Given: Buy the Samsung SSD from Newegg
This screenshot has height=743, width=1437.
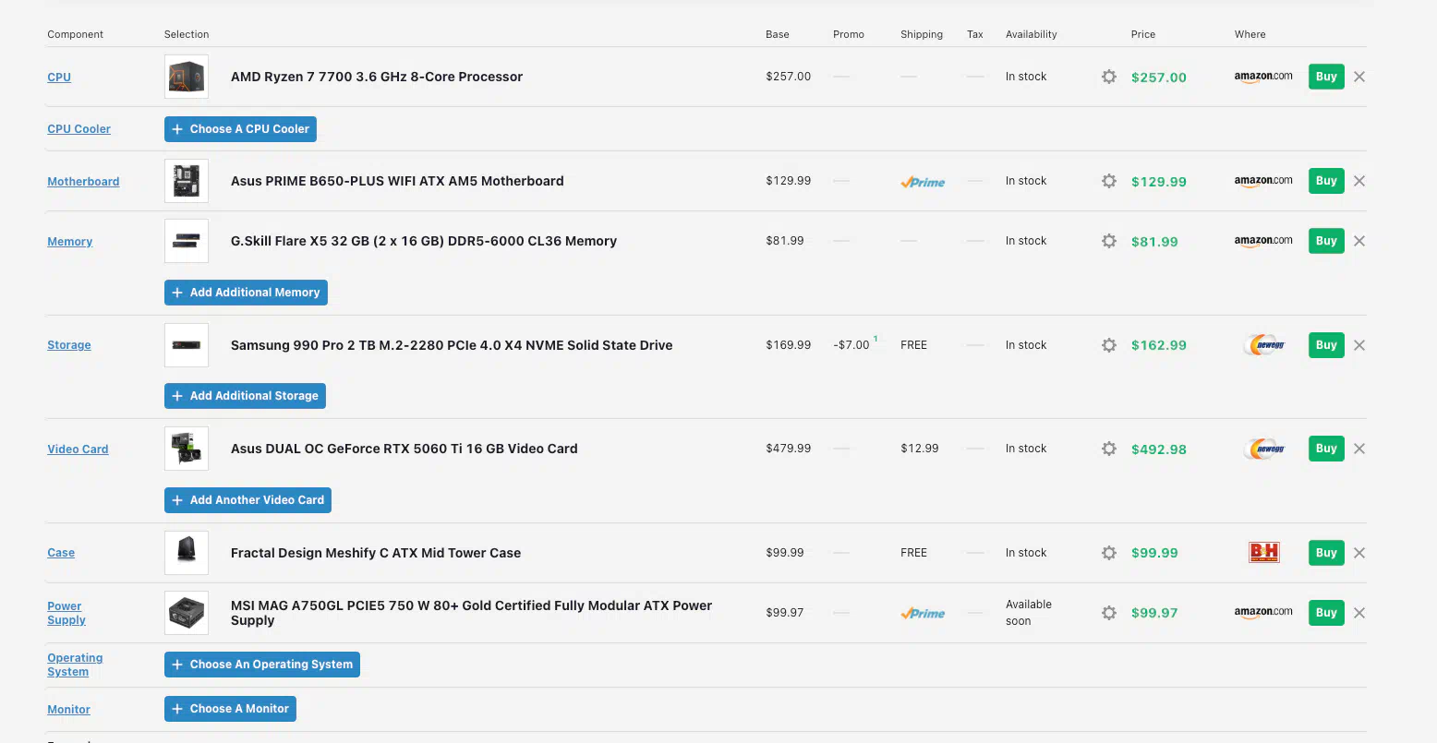Looking at the screenshot, I should pyautogui.click(x=1326, y=345).
